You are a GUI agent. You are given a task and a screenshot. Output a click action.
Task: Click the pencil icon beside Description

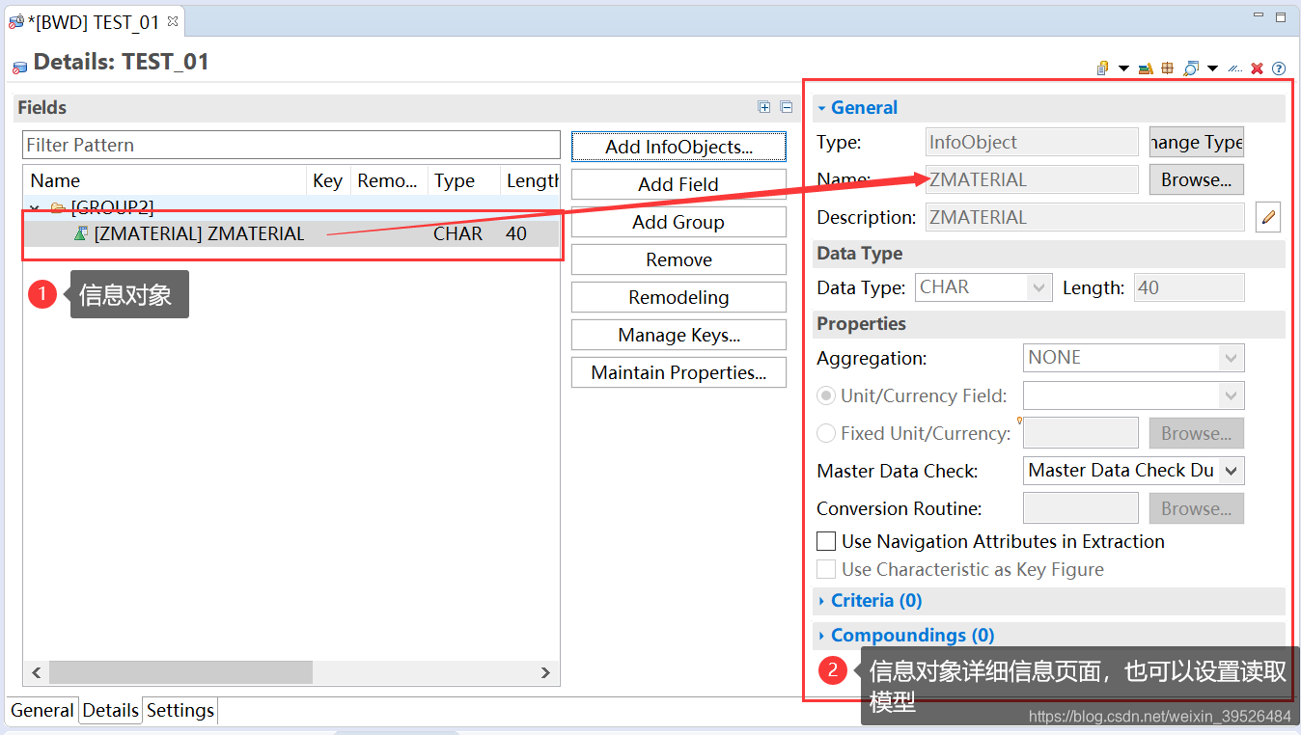[1268, 217]
